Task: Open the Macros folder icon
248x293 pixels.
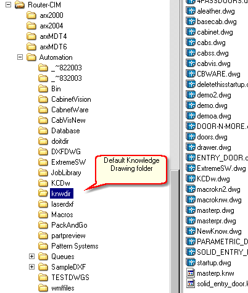Action: click(x=43, y=214)
